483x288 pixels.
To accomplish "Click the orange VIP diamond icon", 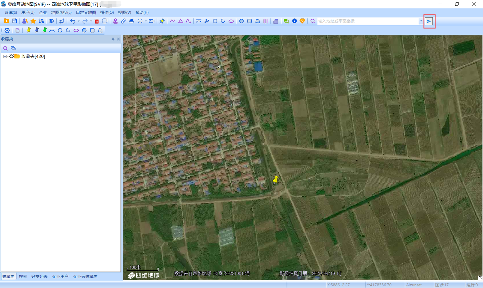I will click(x=302, y=21).
